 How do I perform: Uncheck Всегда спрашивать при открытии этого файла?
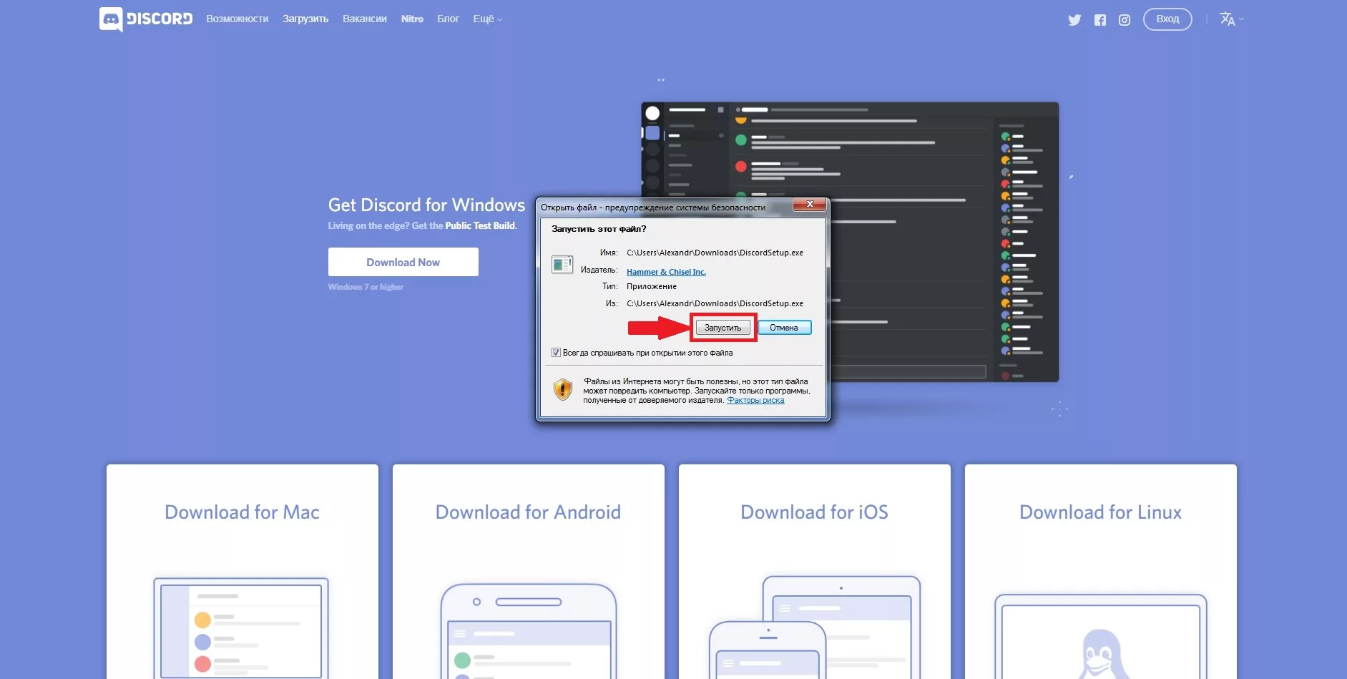pyautogui.click(x=556, y=353)
